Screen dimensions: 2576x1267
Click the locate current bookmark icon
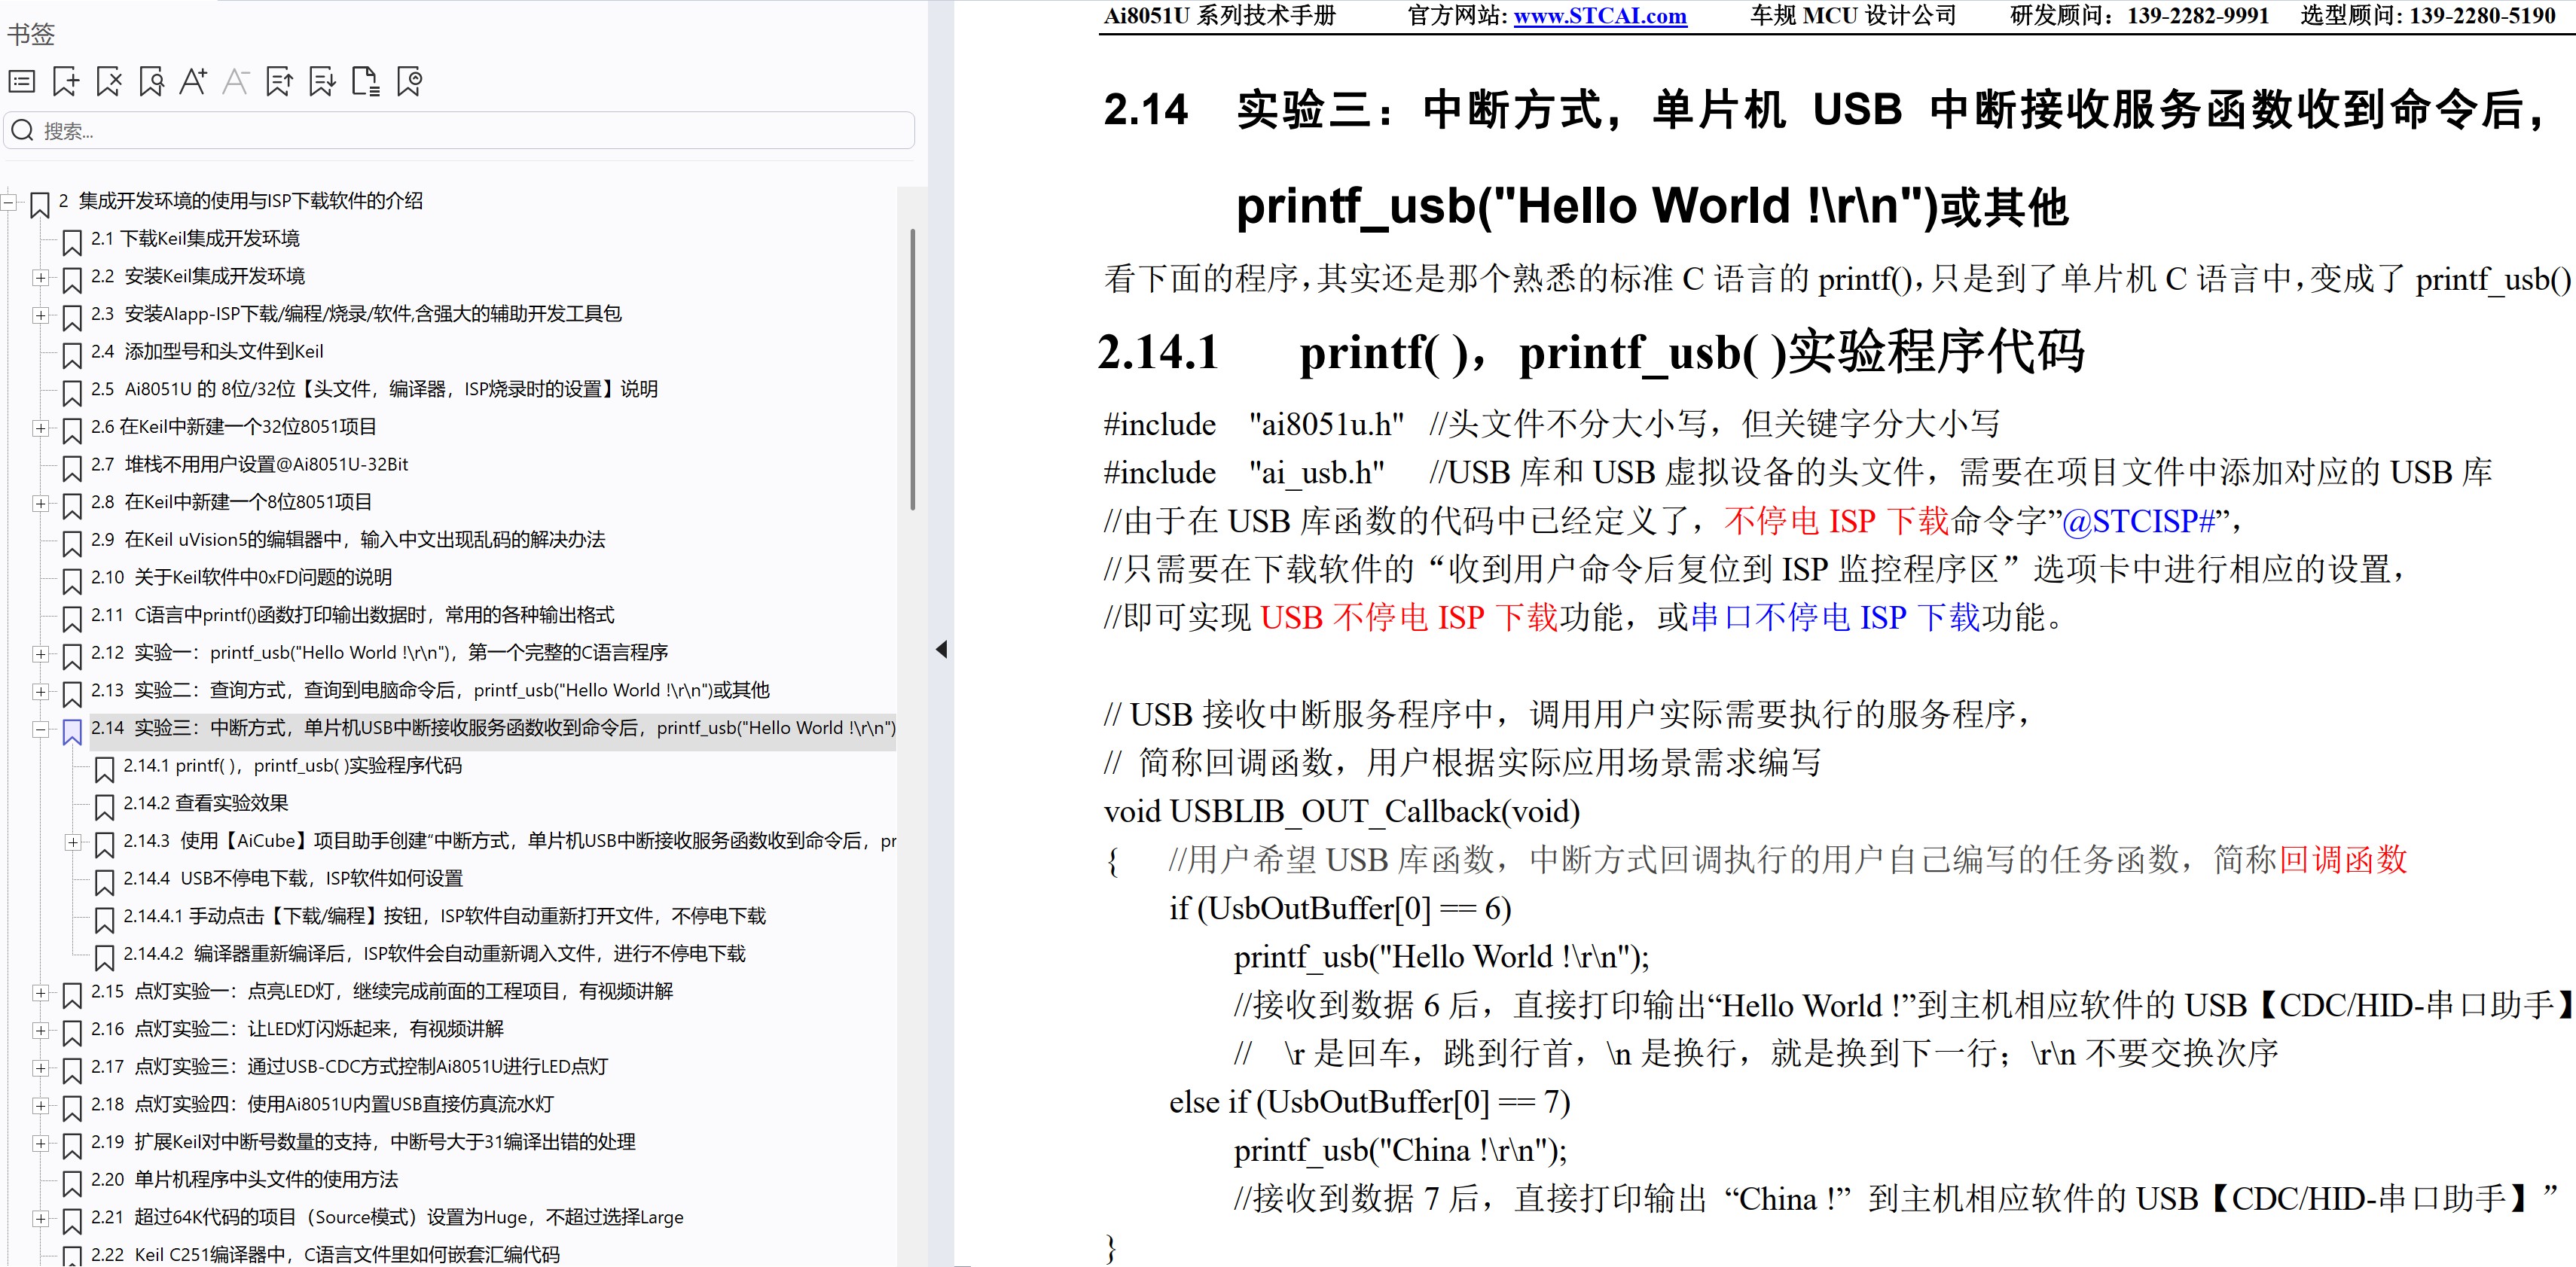(409, 82)
